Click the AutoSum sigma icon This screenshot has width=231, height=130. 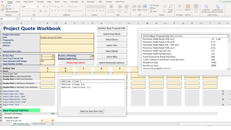tap(151, 5)
